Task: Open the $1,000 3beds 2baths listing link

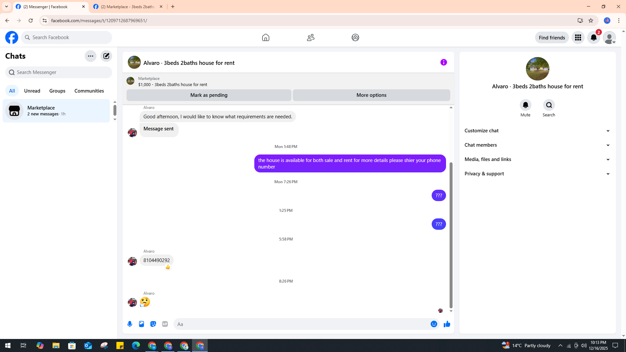Action: 172,84
